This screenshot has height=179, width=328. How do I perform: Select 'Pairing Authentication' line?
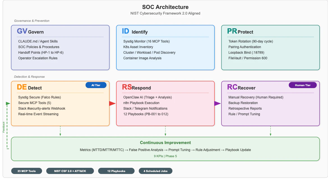[245, 47]
